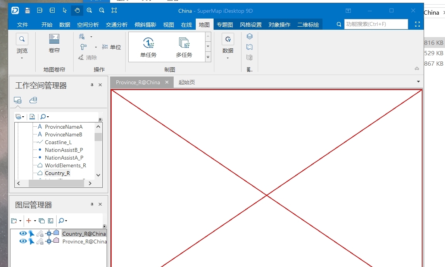
Task: Click the 数据 refresh icon in the ribbon
Action: 228,39
